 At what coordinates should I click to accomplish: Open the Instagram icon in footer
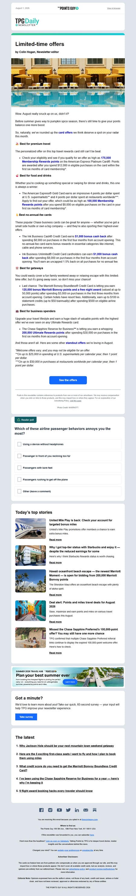tap(50, 810)
